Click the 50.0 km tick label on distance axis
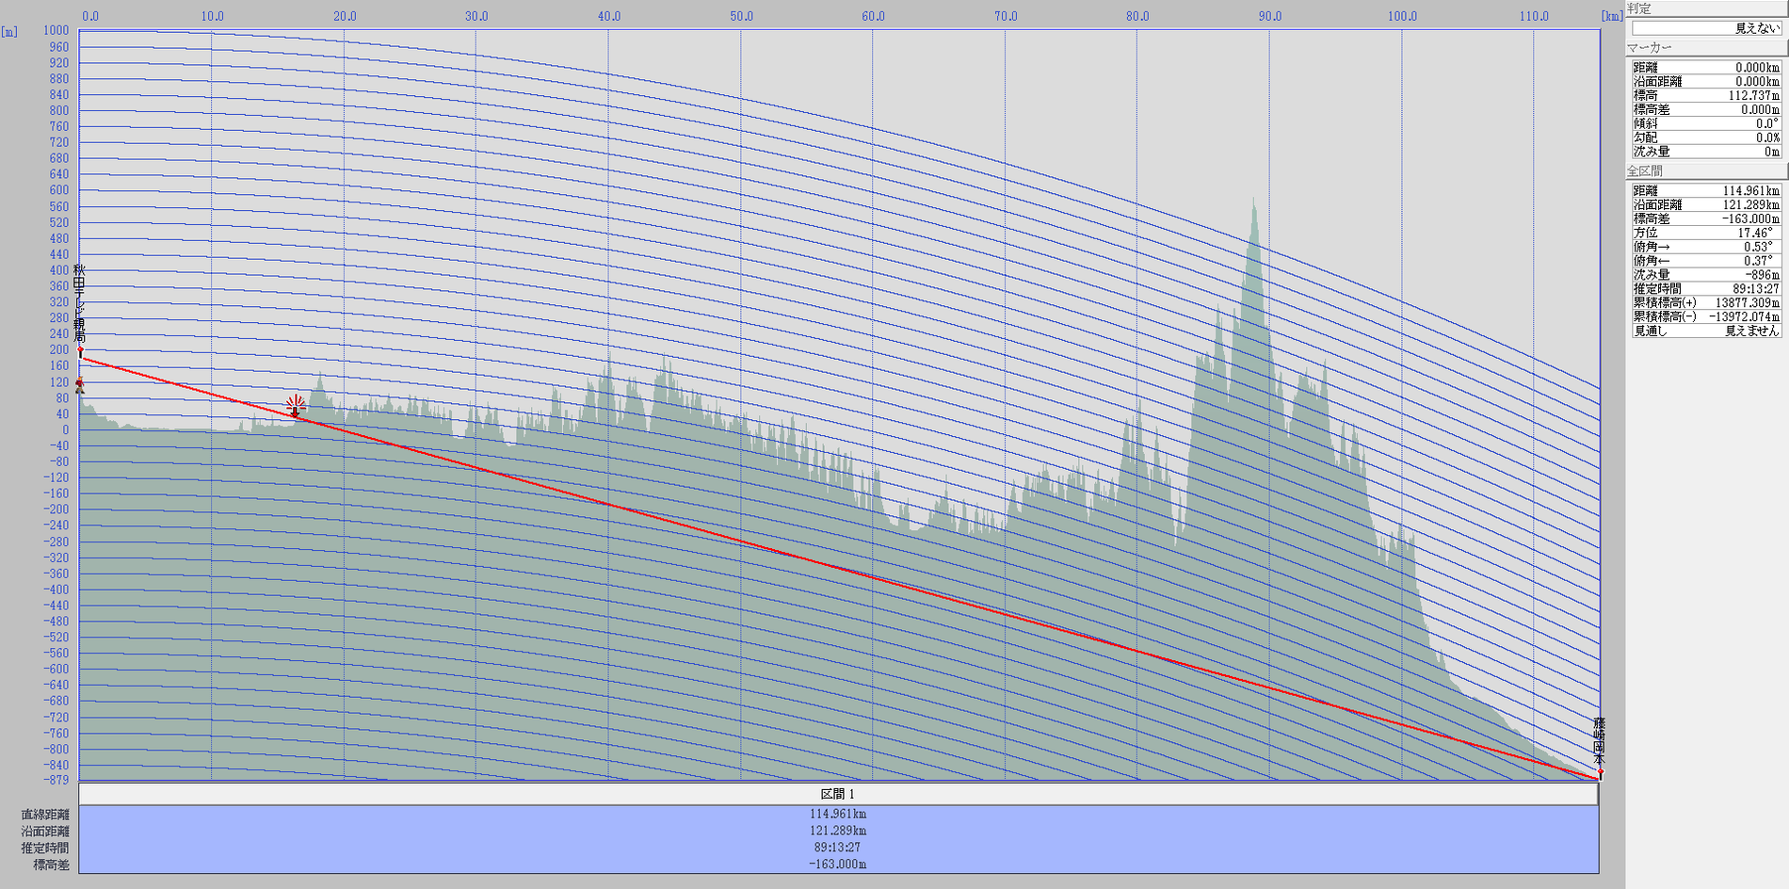Viewport: 1789px width, 889px height. tap(741, 16)
